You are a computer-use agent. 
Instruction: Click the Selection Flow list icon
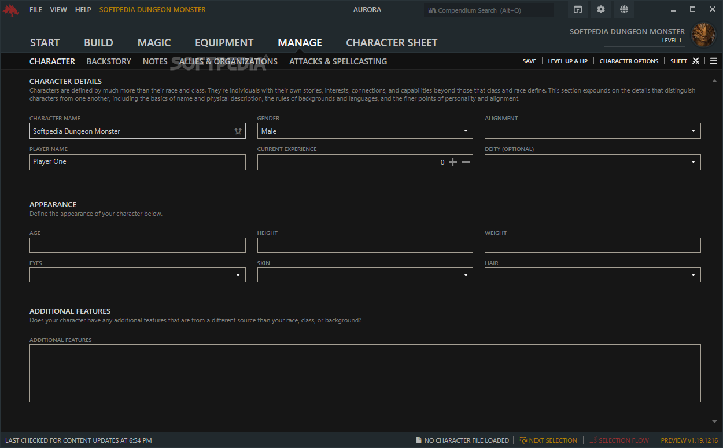tap(593, 440)
